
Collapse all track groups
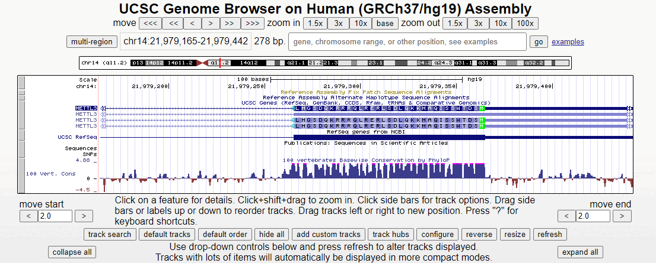coord(72,252)
